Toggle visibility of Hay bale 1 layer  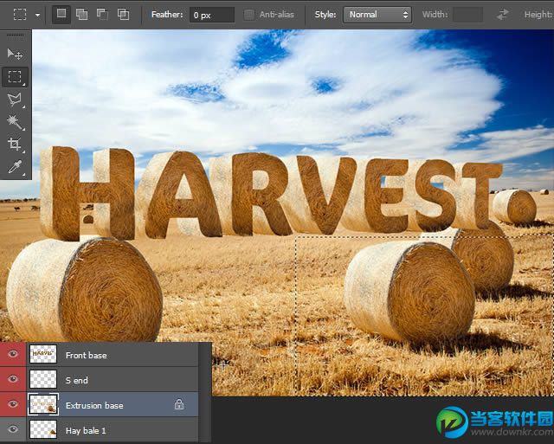(x=13, y=429)
